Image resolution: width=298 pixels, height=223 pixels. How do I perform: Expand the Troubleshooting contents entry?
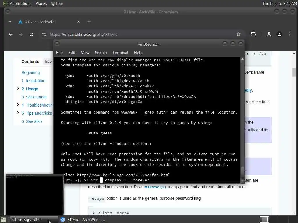tap(18, 105)
